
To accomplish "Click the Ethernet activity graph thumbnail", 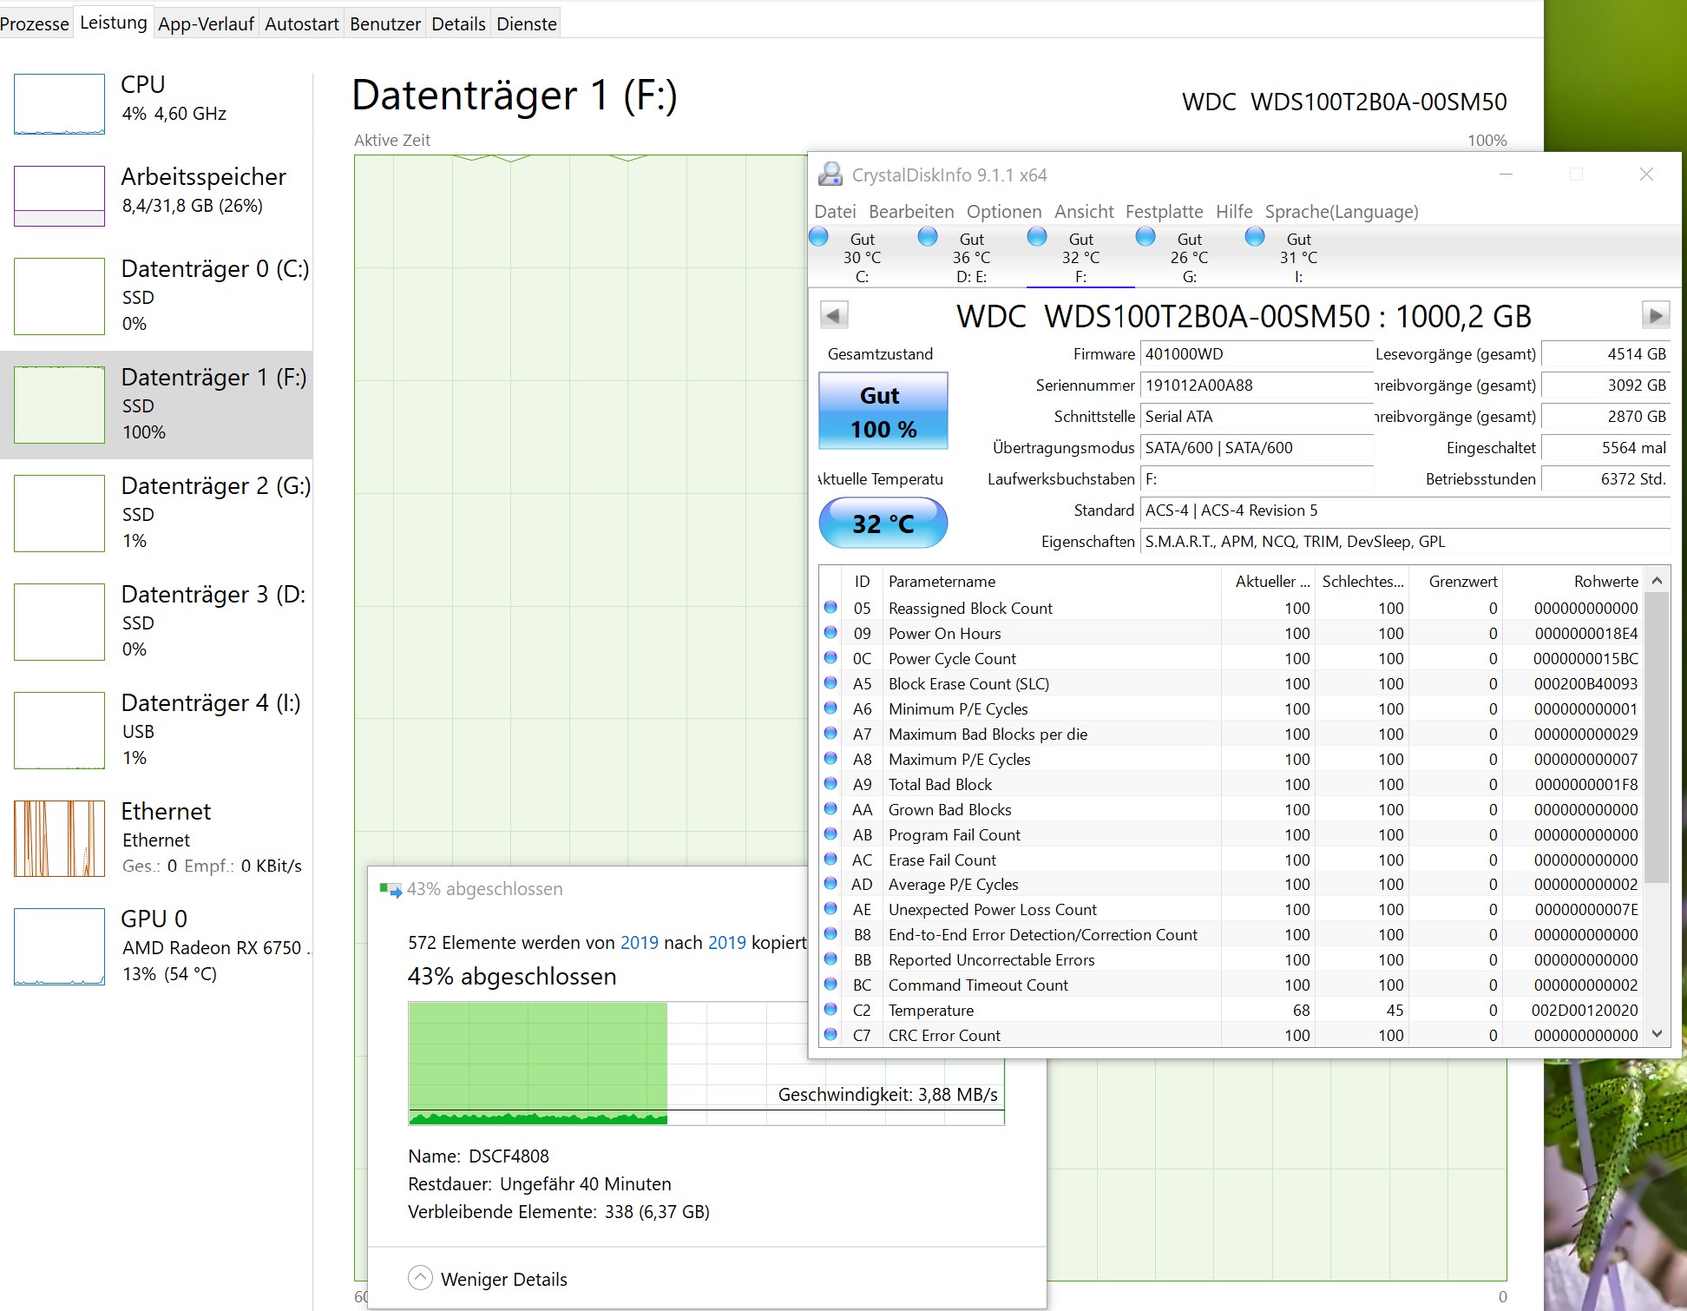I will (59, 838).
